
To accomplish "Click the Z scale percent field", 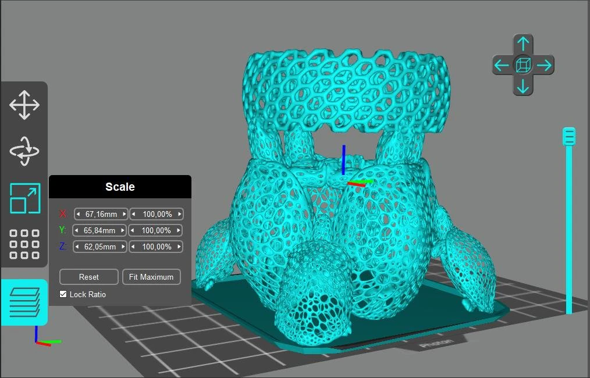I will point(156,247).
